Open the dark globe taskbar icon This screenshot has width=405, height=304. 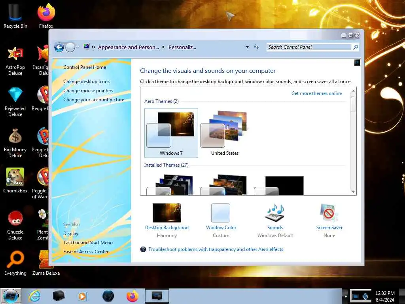108,296
